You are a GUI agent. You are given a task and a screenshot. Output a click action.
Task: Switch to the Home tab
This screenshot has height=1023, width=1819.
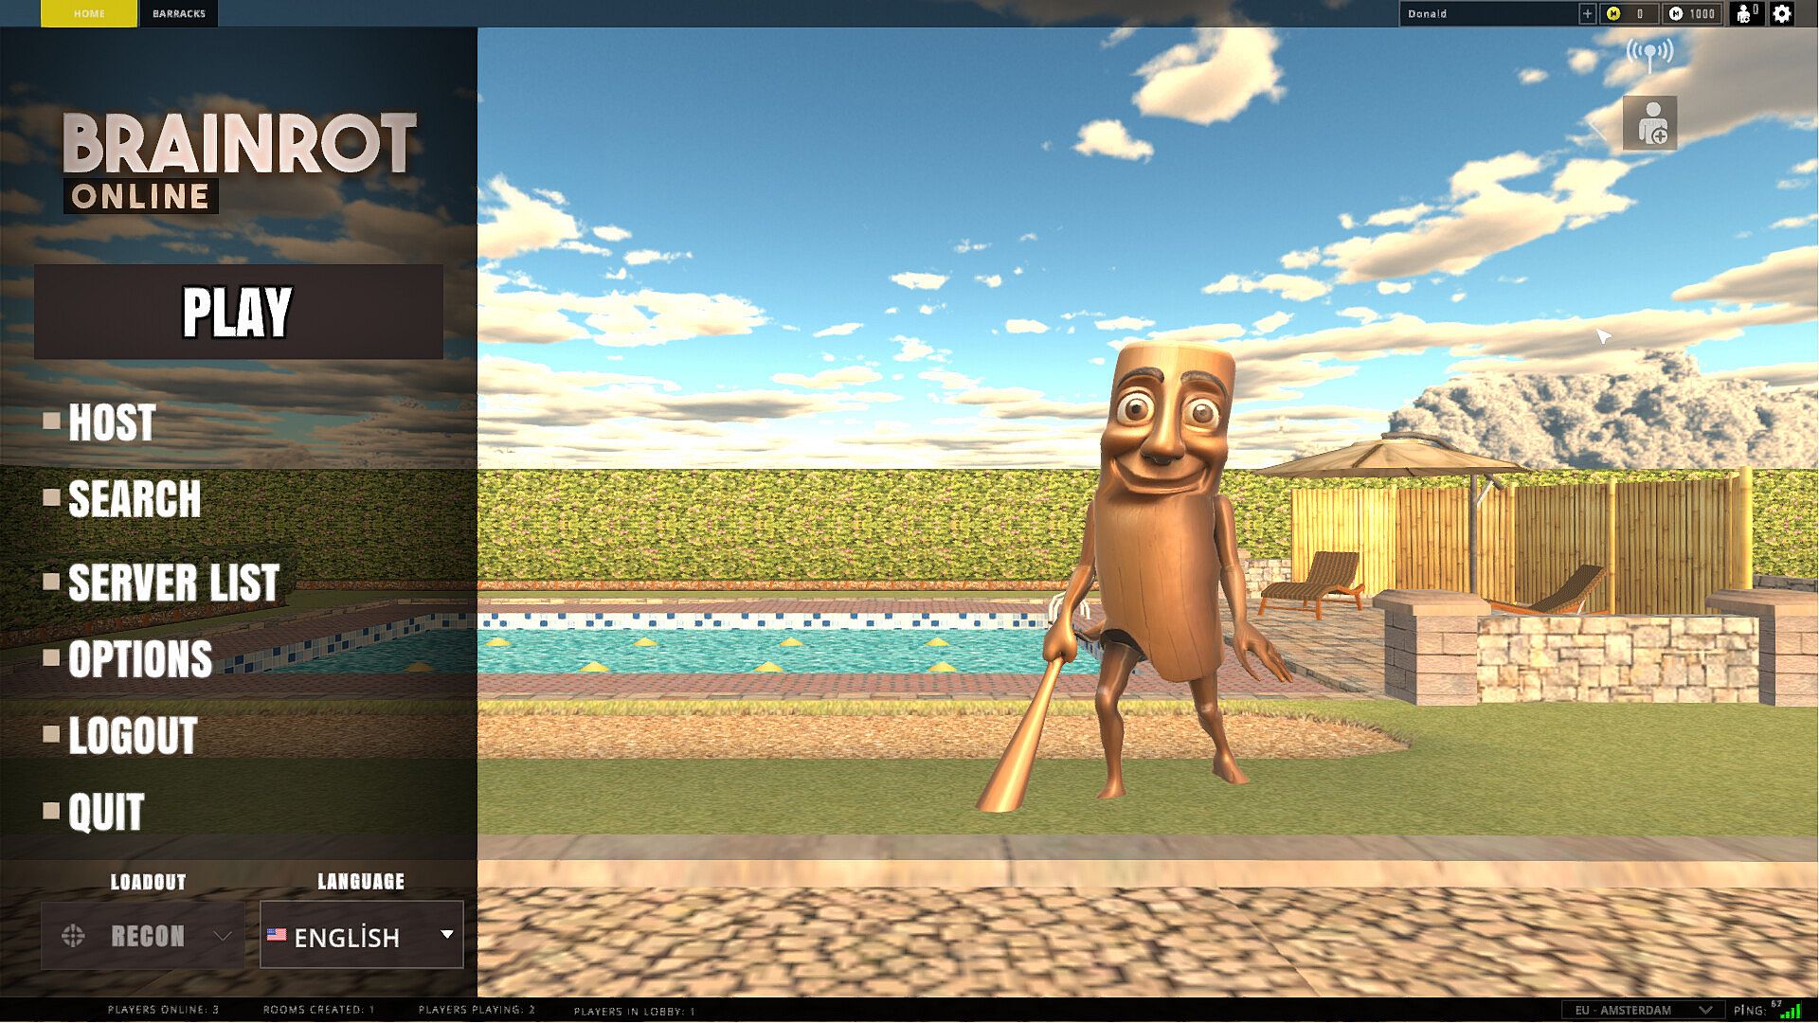(89, 13)
